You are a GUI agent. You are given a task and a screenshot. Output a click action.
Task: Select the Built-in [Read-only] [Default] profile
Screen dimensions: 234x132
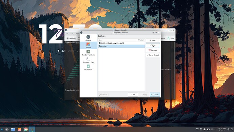point(121,43)
